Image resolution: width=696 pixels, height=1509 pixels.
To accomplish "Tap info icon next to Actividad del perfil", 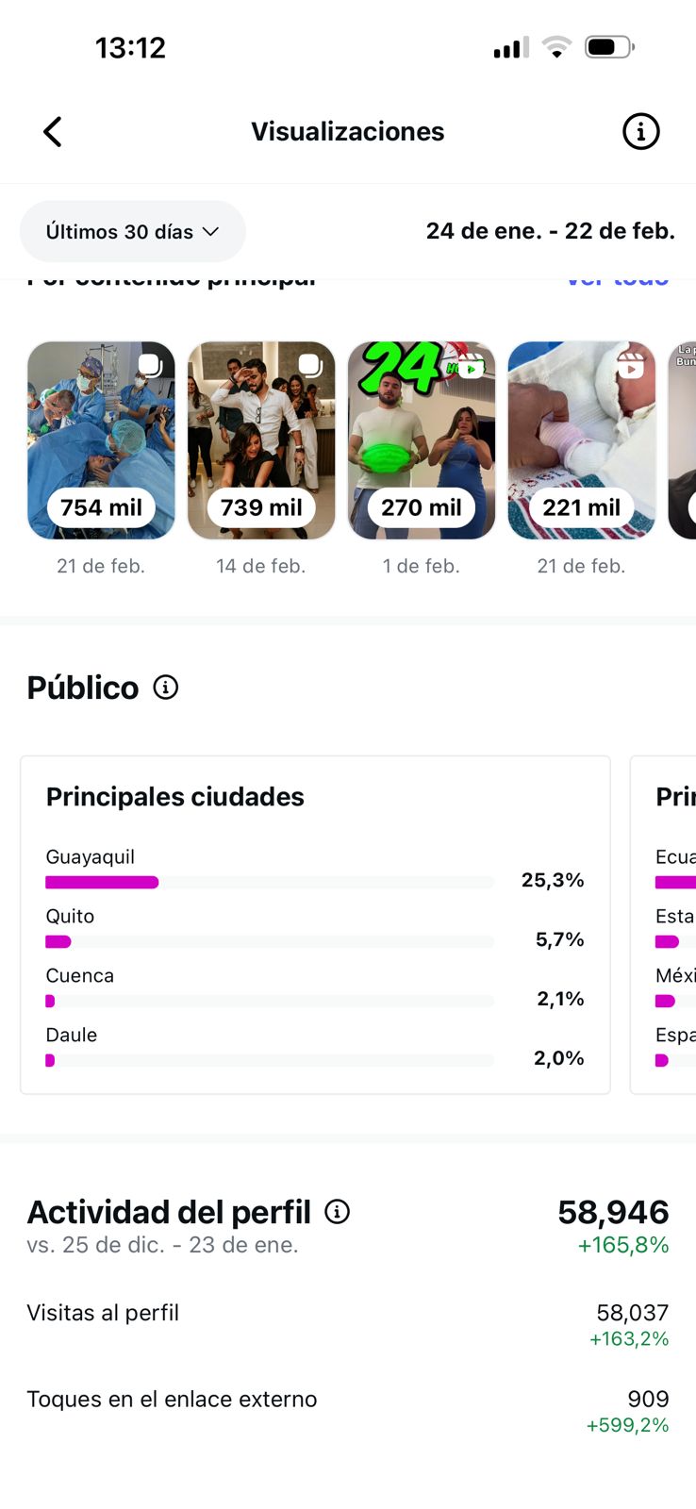I will coord(337,1212).
